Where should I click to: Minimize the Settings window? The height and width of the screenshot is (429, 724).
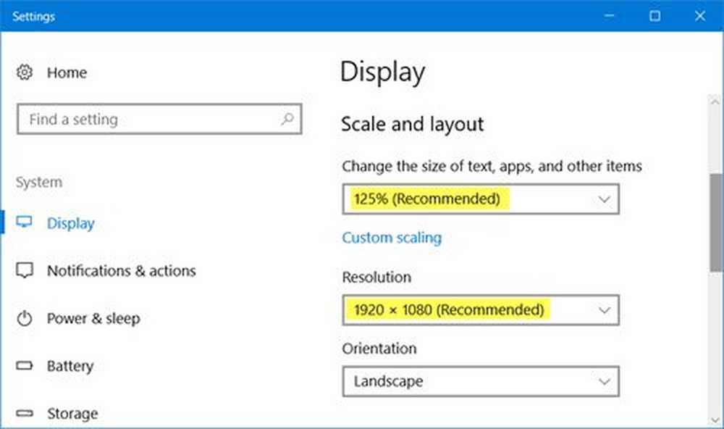[610, 15]
